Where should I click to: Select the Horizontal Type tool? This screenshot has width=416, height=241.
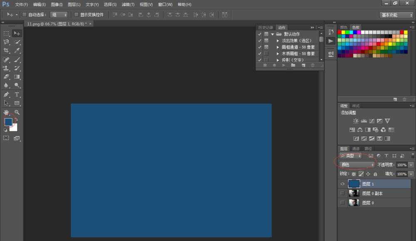point(17,94)
